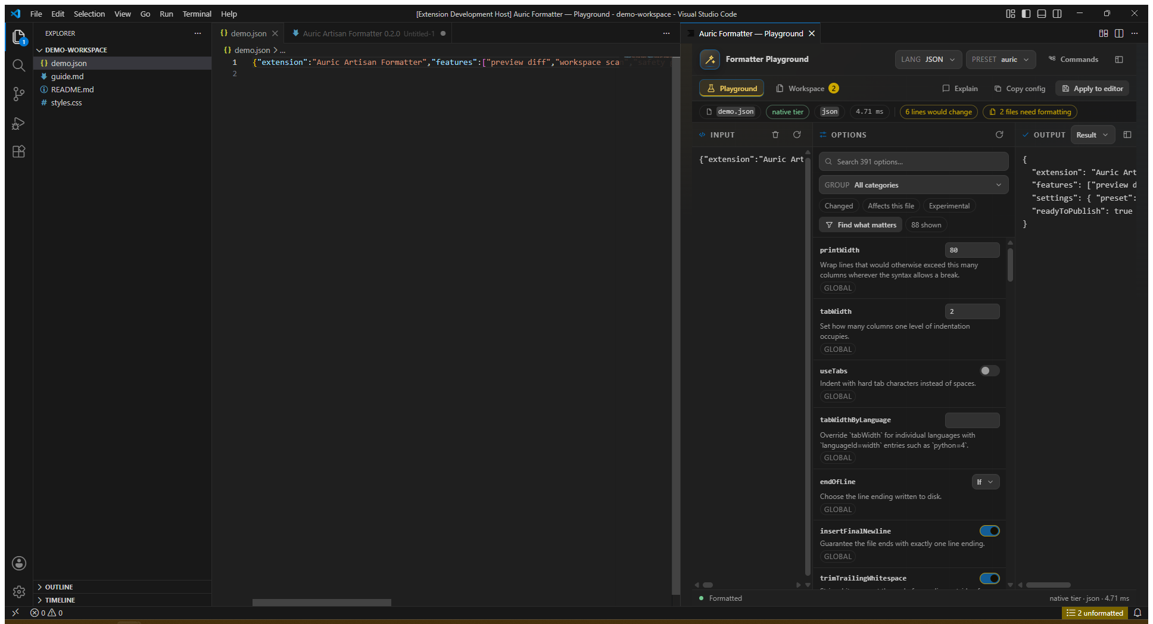Clear input with the trash icon
Screen dimensions: 1153x624
click(x=775, y=135)
